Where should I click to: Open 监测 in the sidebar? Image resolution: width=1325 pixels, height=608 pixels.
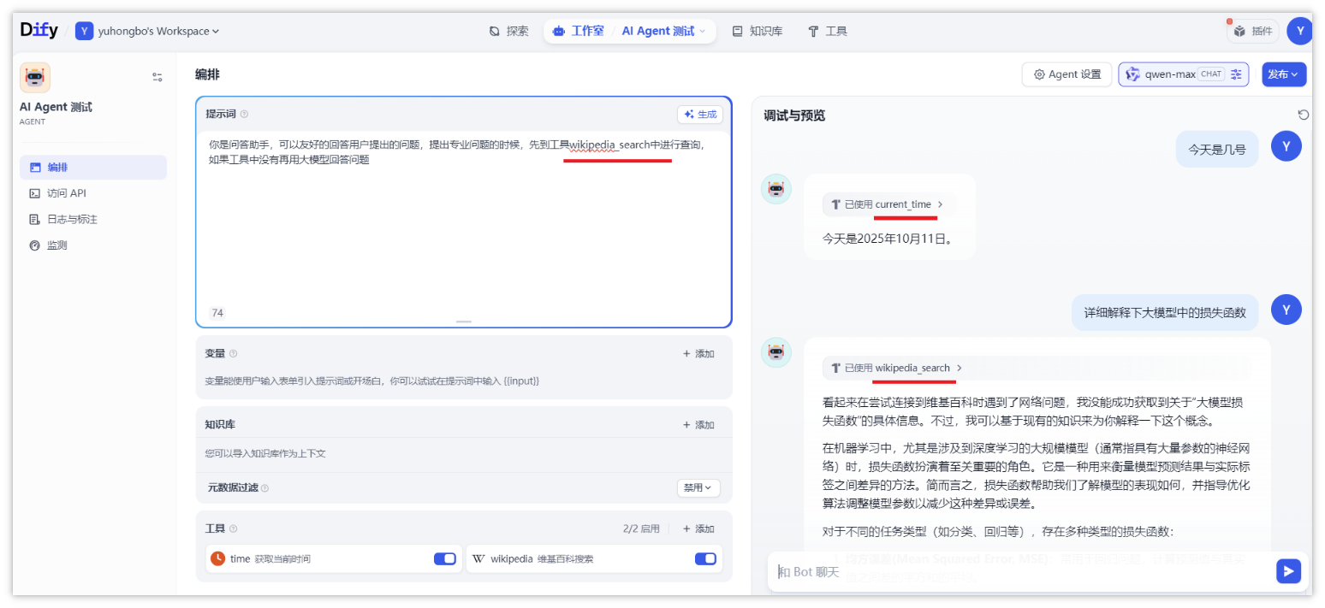click(x=93, y=245)
